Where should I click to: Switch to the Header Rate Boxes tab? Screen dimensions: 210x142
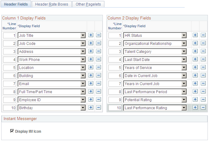click(52, 4)
